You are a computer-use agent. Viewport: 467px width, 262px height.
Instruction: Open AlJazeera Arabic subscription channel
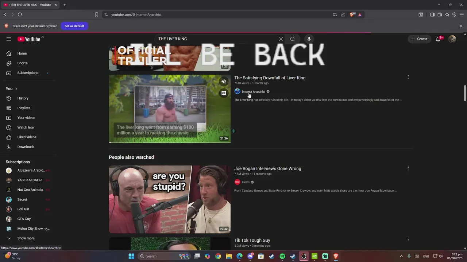pos(31,170)
